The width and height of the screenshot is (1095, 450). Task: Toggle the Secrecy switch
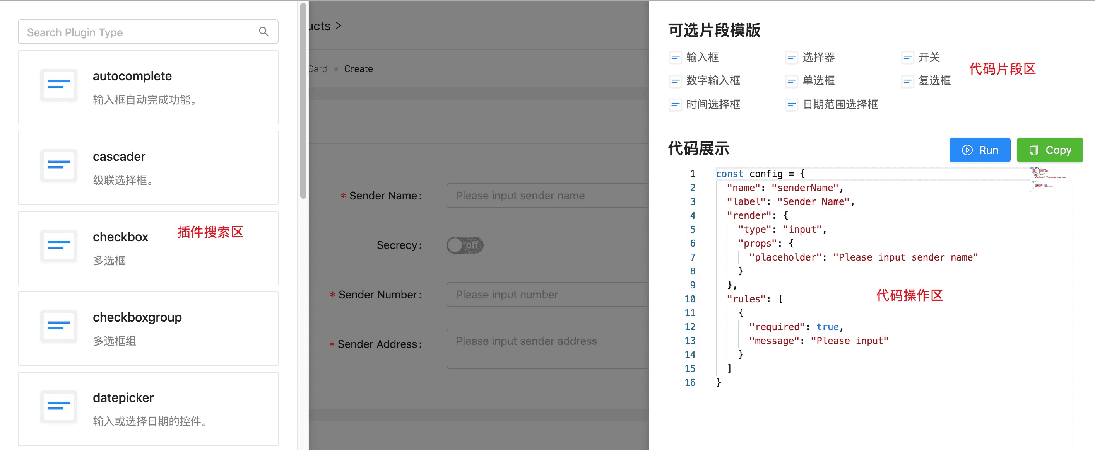(465, 245)
